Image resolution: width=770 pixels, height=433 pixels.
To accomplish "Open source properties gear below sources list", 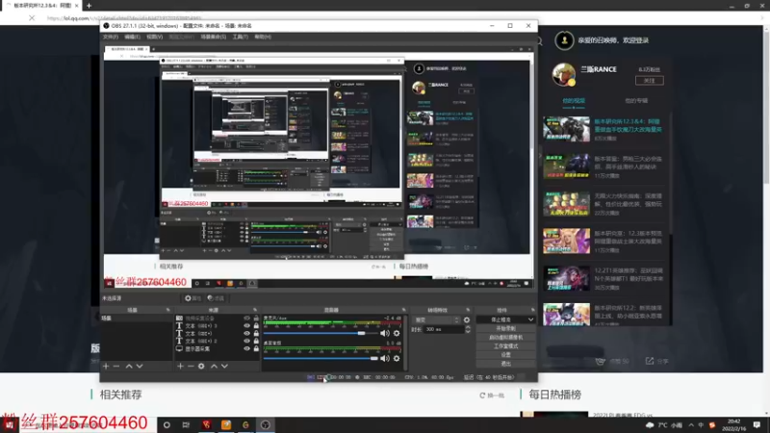I will (x=201, y=367).
